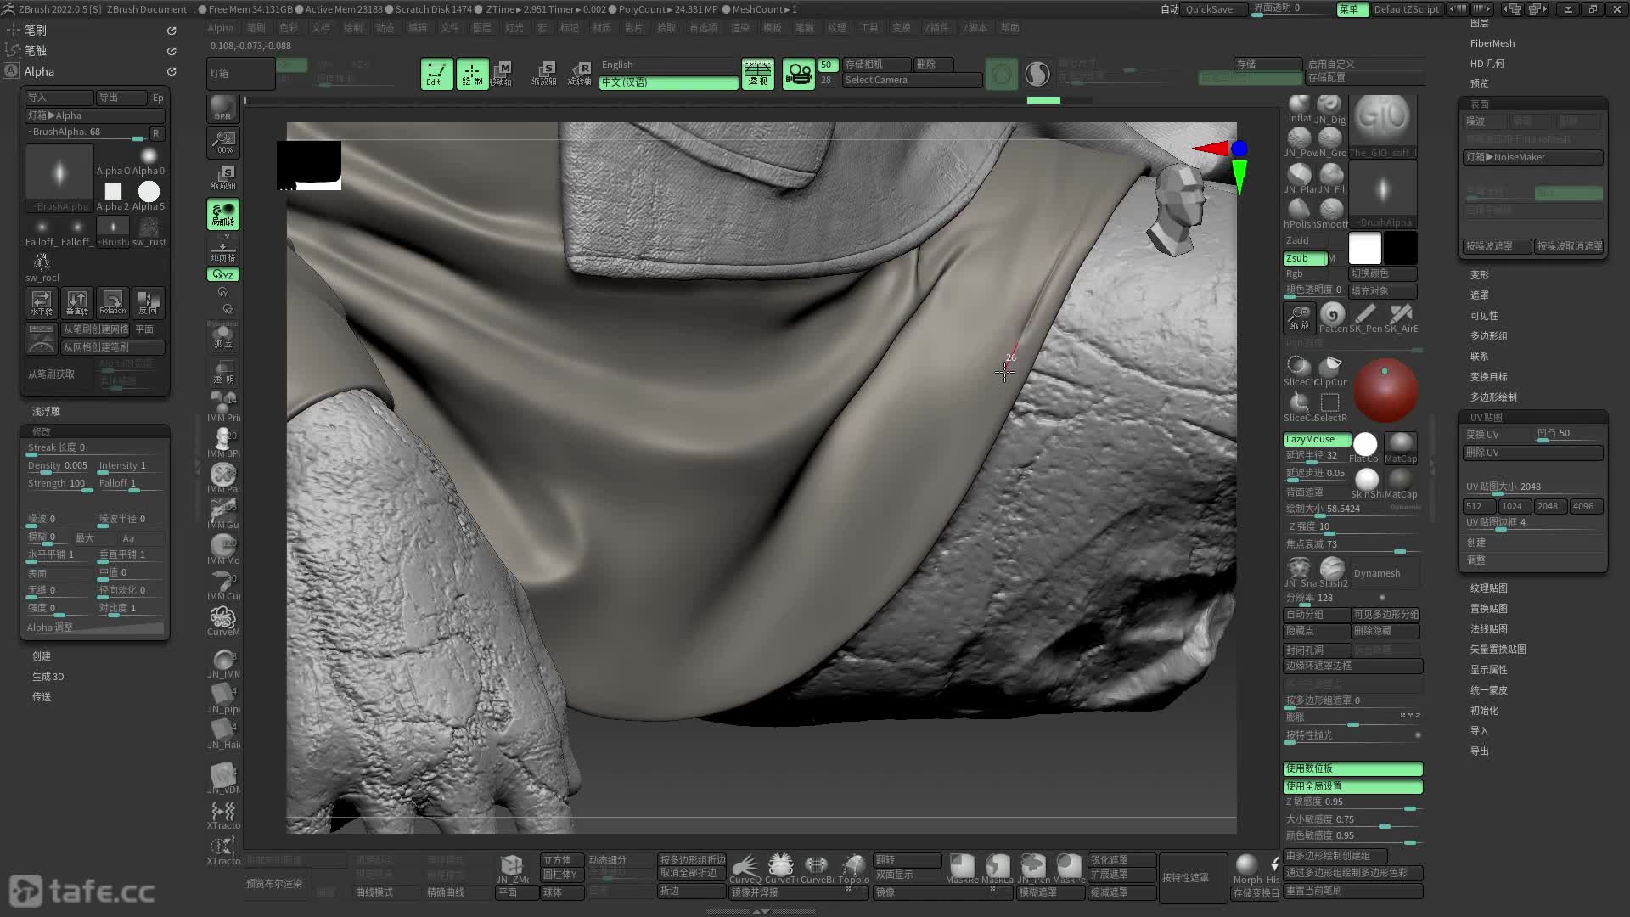Toggle the XYZ rotation mode button
The height and width of the screenshot is (917, 1630).
tap(222, 274)
